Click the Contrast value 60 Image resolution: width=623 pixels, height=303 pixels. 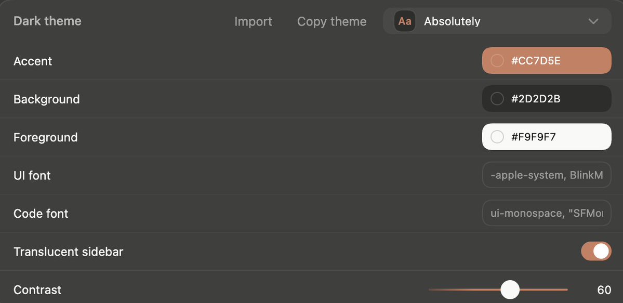tap(604, 290)
